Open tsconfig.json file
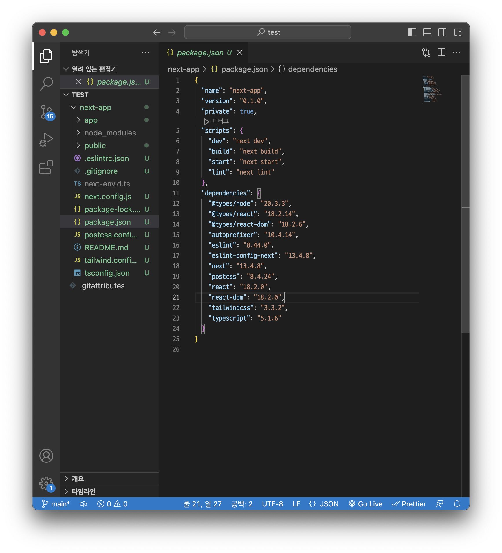This screenshot has width=502, height=553. pyautogui.click(x=109, y=273)
